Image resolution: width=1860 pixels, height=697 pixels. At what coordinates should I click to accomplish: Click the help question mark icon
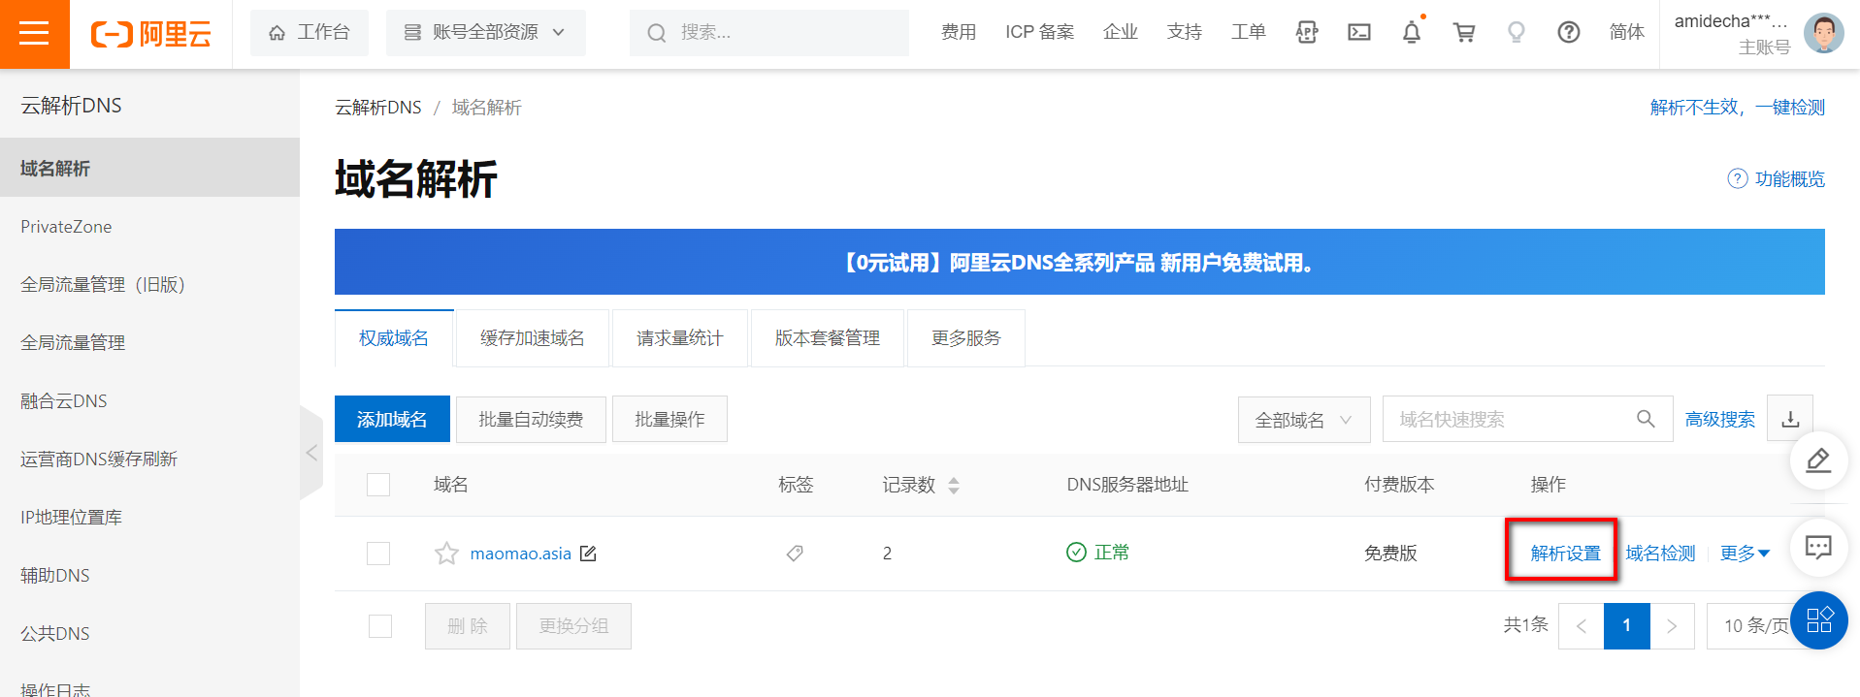pos(1568,33)
